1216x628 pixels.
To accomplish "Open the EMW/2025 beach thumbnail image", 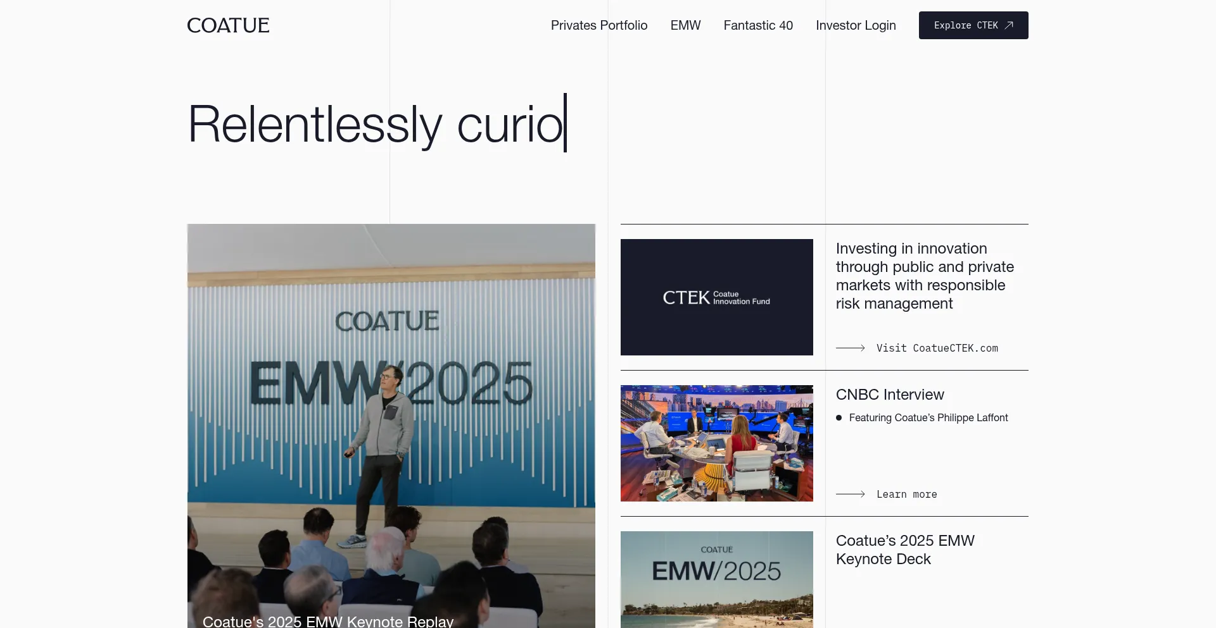I will [x=716, y=579].
